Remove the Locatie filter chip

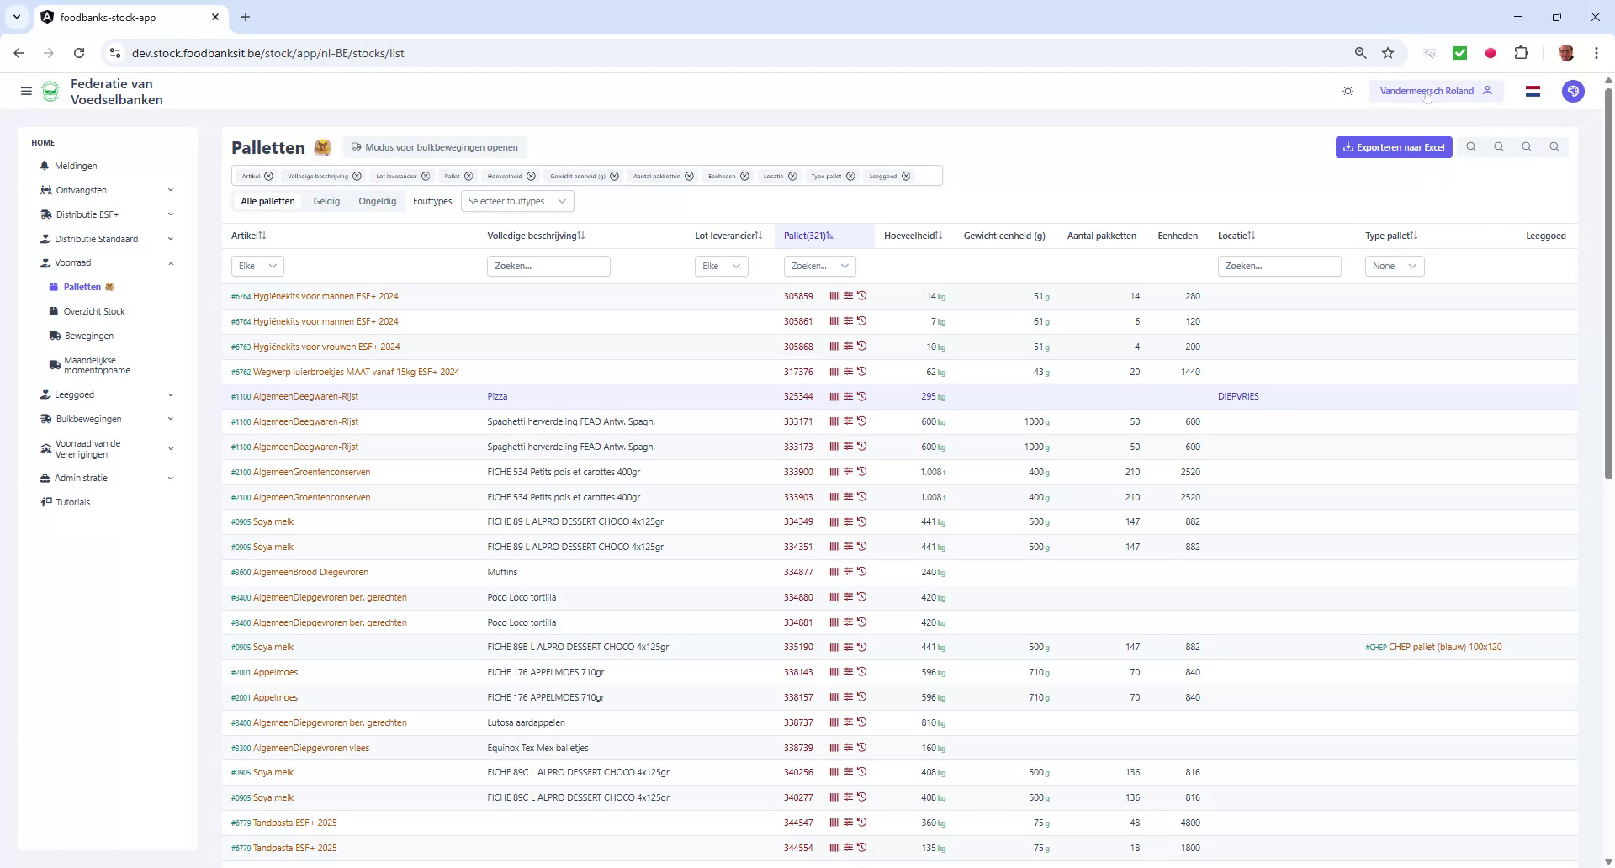point(791,176)
